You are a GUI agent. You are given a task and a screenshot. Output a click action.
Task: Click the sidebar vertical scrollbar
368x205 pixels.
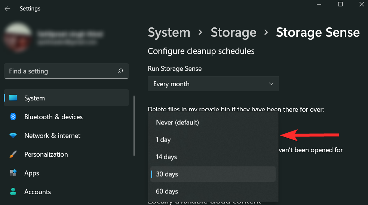(134, 126)
